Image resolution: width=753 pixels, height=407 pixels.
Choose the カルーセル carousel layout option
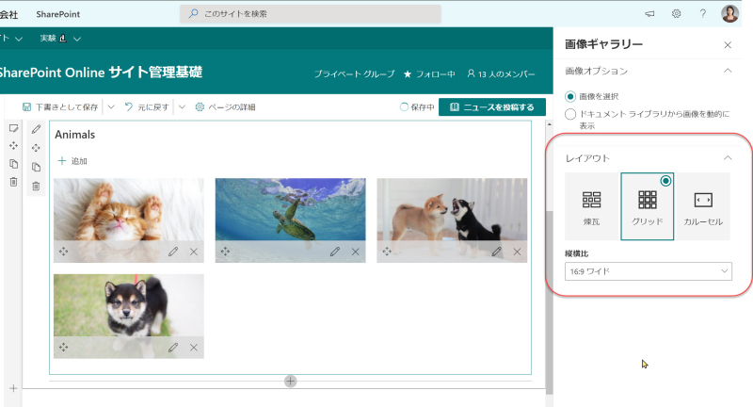pos(703,206)
